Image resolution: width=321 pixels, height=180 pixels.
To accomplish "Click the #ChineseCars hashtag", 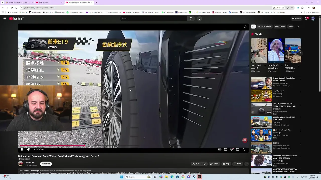I will tap(59, 171).
